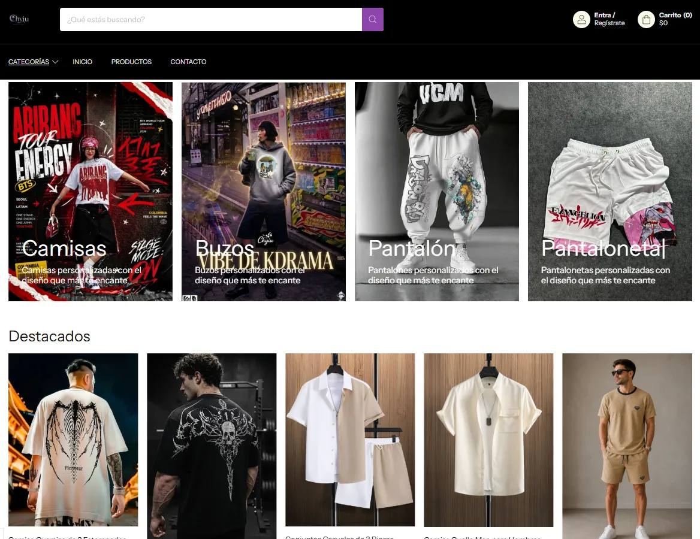Click the 'Pantalón' heading text

click(412, 249)
